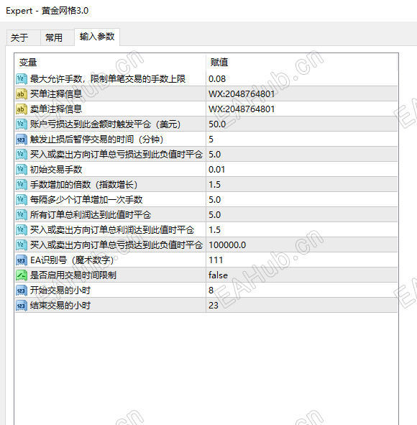Edit the 0.01 initial lot value
This screenshot has height=425, width=417.
coord(301,170)
